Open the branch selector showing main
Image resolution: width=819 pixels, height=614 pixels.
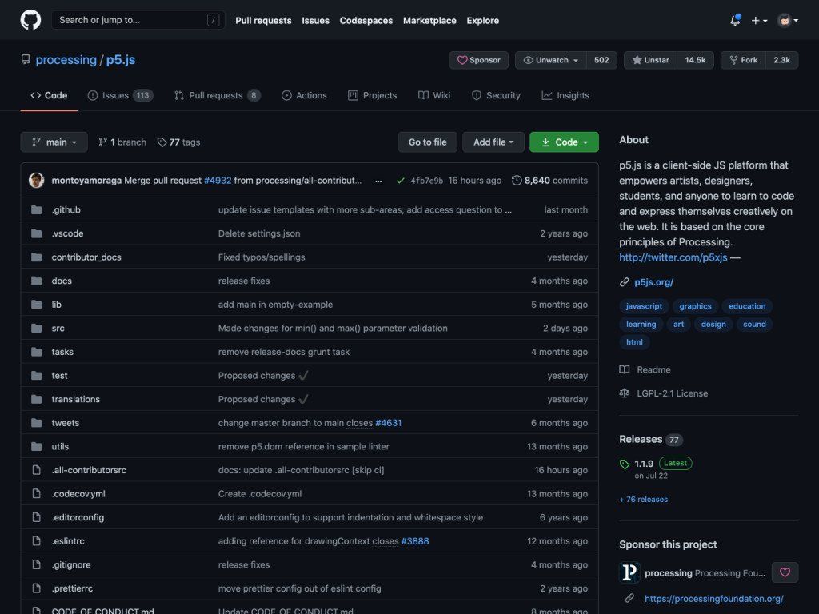tap(54, 142)
